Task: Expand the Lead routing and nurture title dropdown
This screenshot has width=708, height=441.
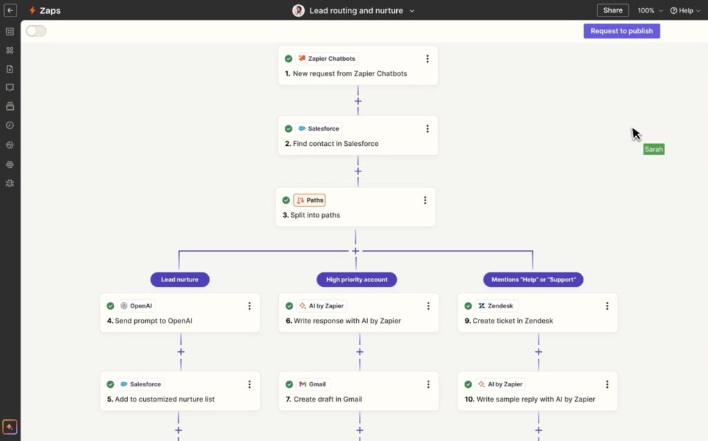Action: coord(412,10)
